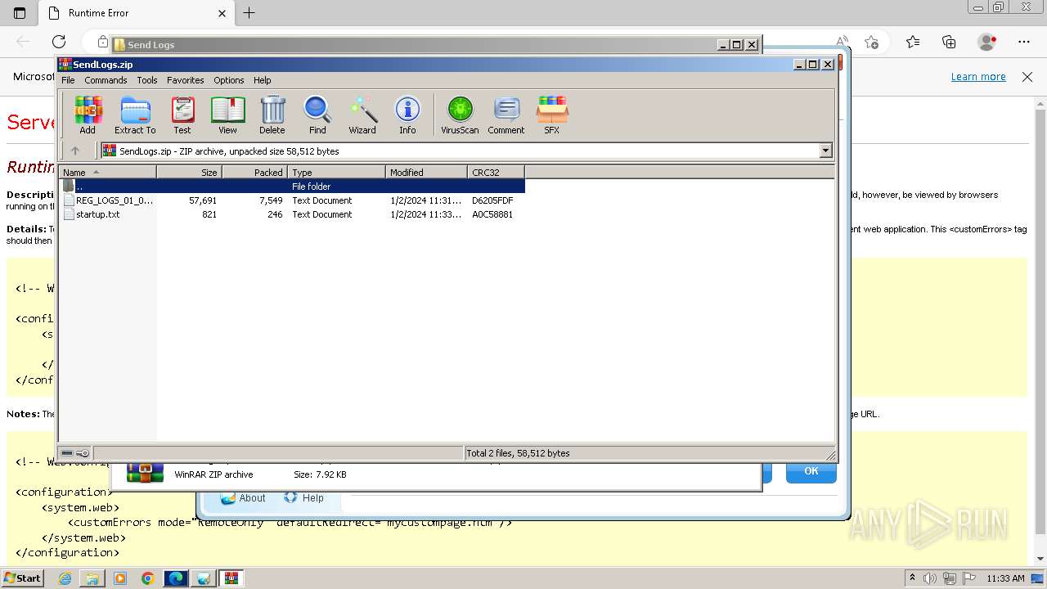Screen dimensions: 1047x589
Task: Open the File menu in WinRAR
Action: click(x=68, y=80)
